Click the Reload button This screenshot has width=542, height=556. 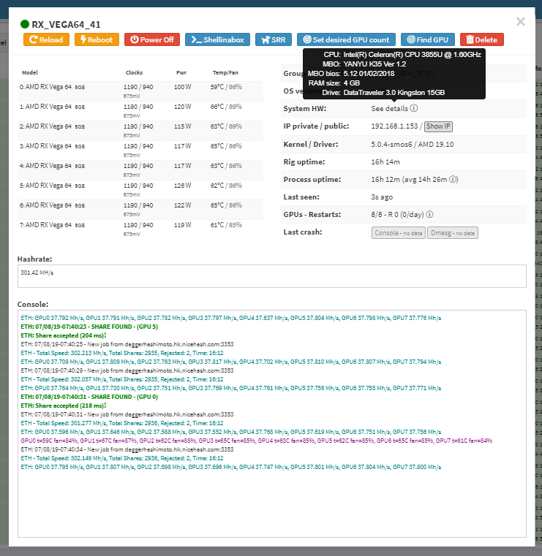coord(46,39)
